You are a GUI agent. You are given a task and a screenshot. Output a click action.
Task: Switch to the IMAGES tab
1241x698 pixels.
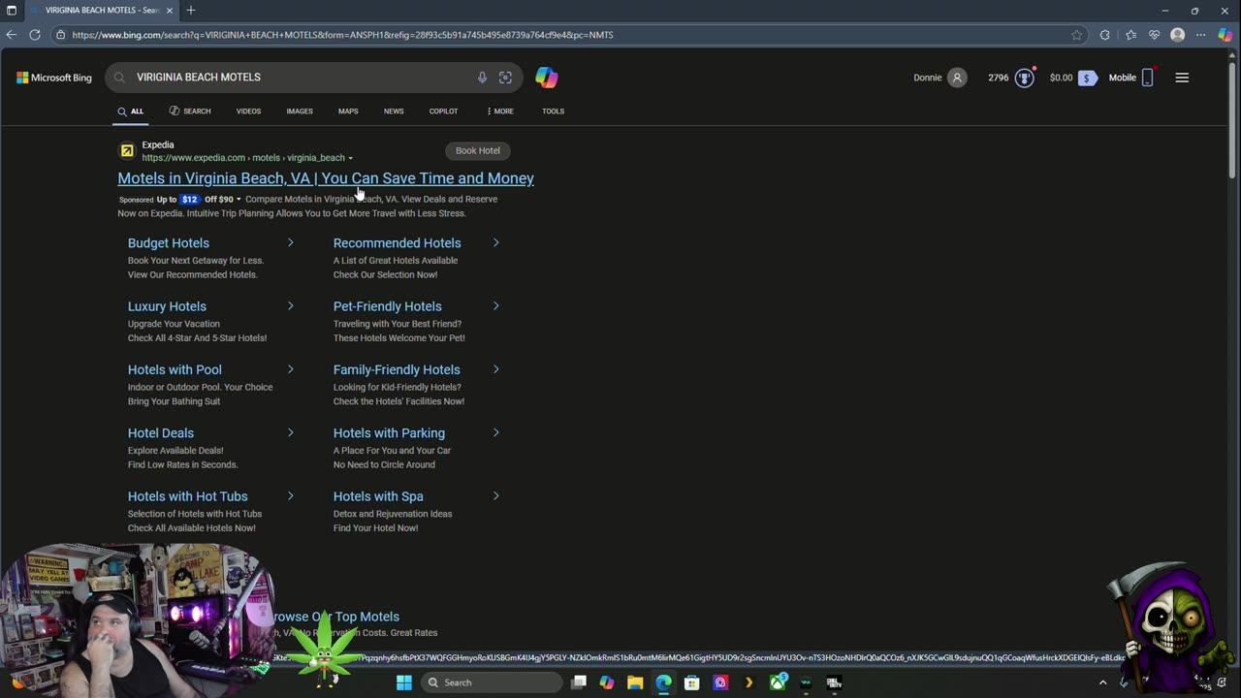[x=300, y=111]
